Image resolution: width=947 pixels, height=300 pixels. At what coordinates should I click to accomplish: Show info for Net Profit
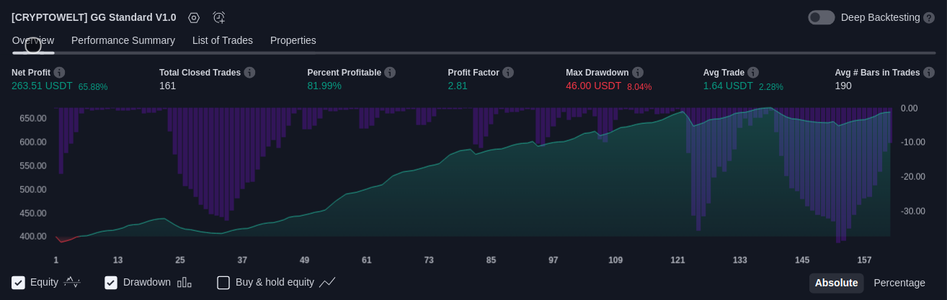59,73
